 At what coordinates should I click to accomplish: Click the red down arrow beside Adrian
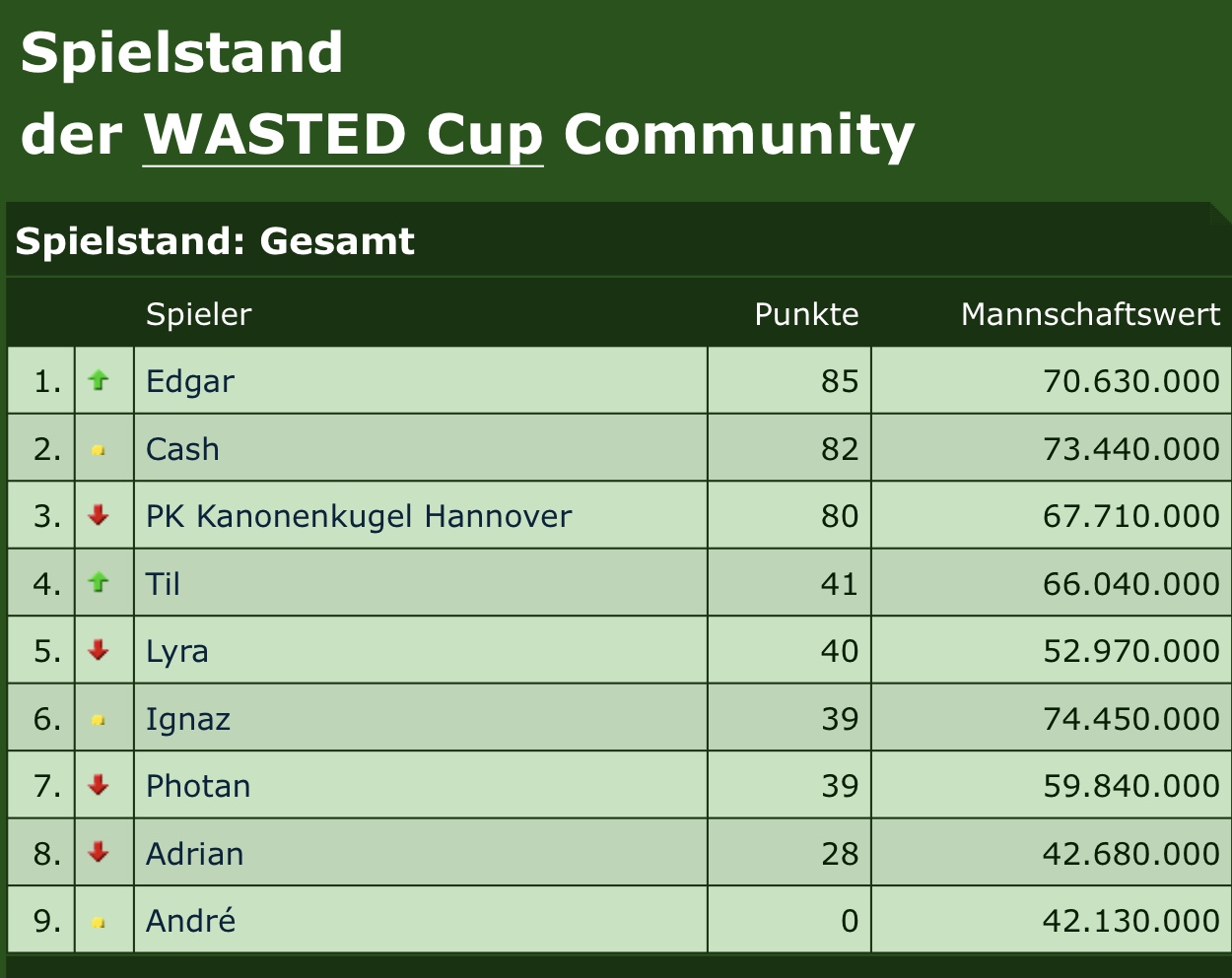(x=99, y=852)
